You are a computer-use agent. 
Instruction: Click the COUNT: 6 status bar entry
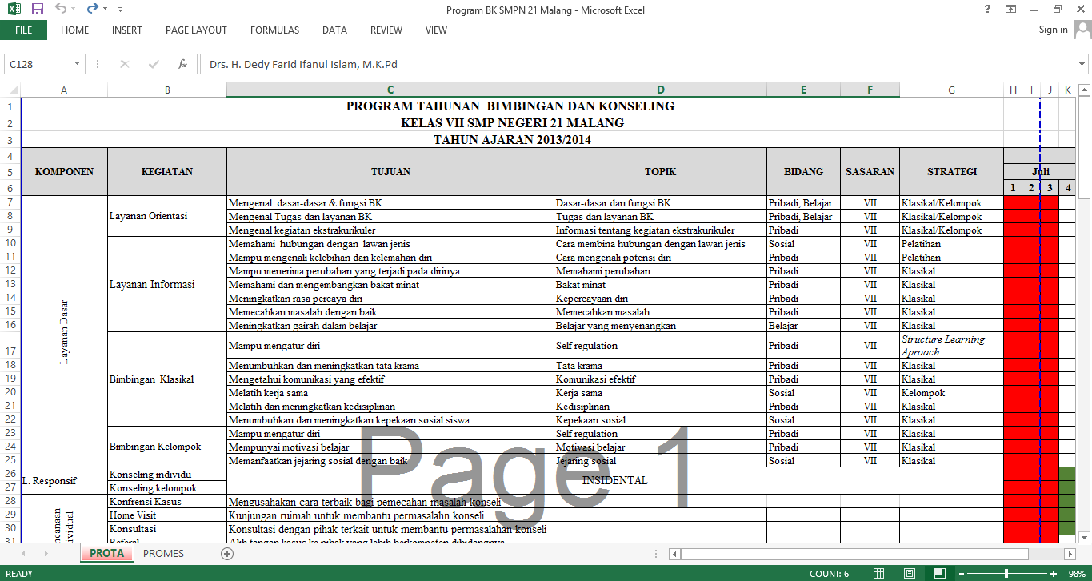click(830, 574)
